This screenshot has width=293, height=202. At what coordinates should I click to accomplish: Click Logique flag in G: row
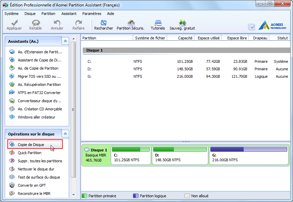pyautogui.click(x=261, y=76)
